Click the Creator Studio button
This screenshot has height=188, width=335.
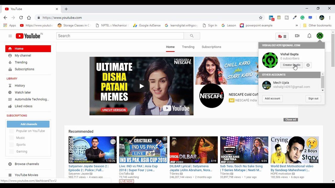point(292,65)
